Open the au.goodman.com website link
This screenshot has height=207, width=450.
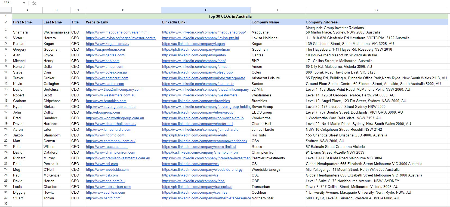pyautogui.click(x=105, y=50)
